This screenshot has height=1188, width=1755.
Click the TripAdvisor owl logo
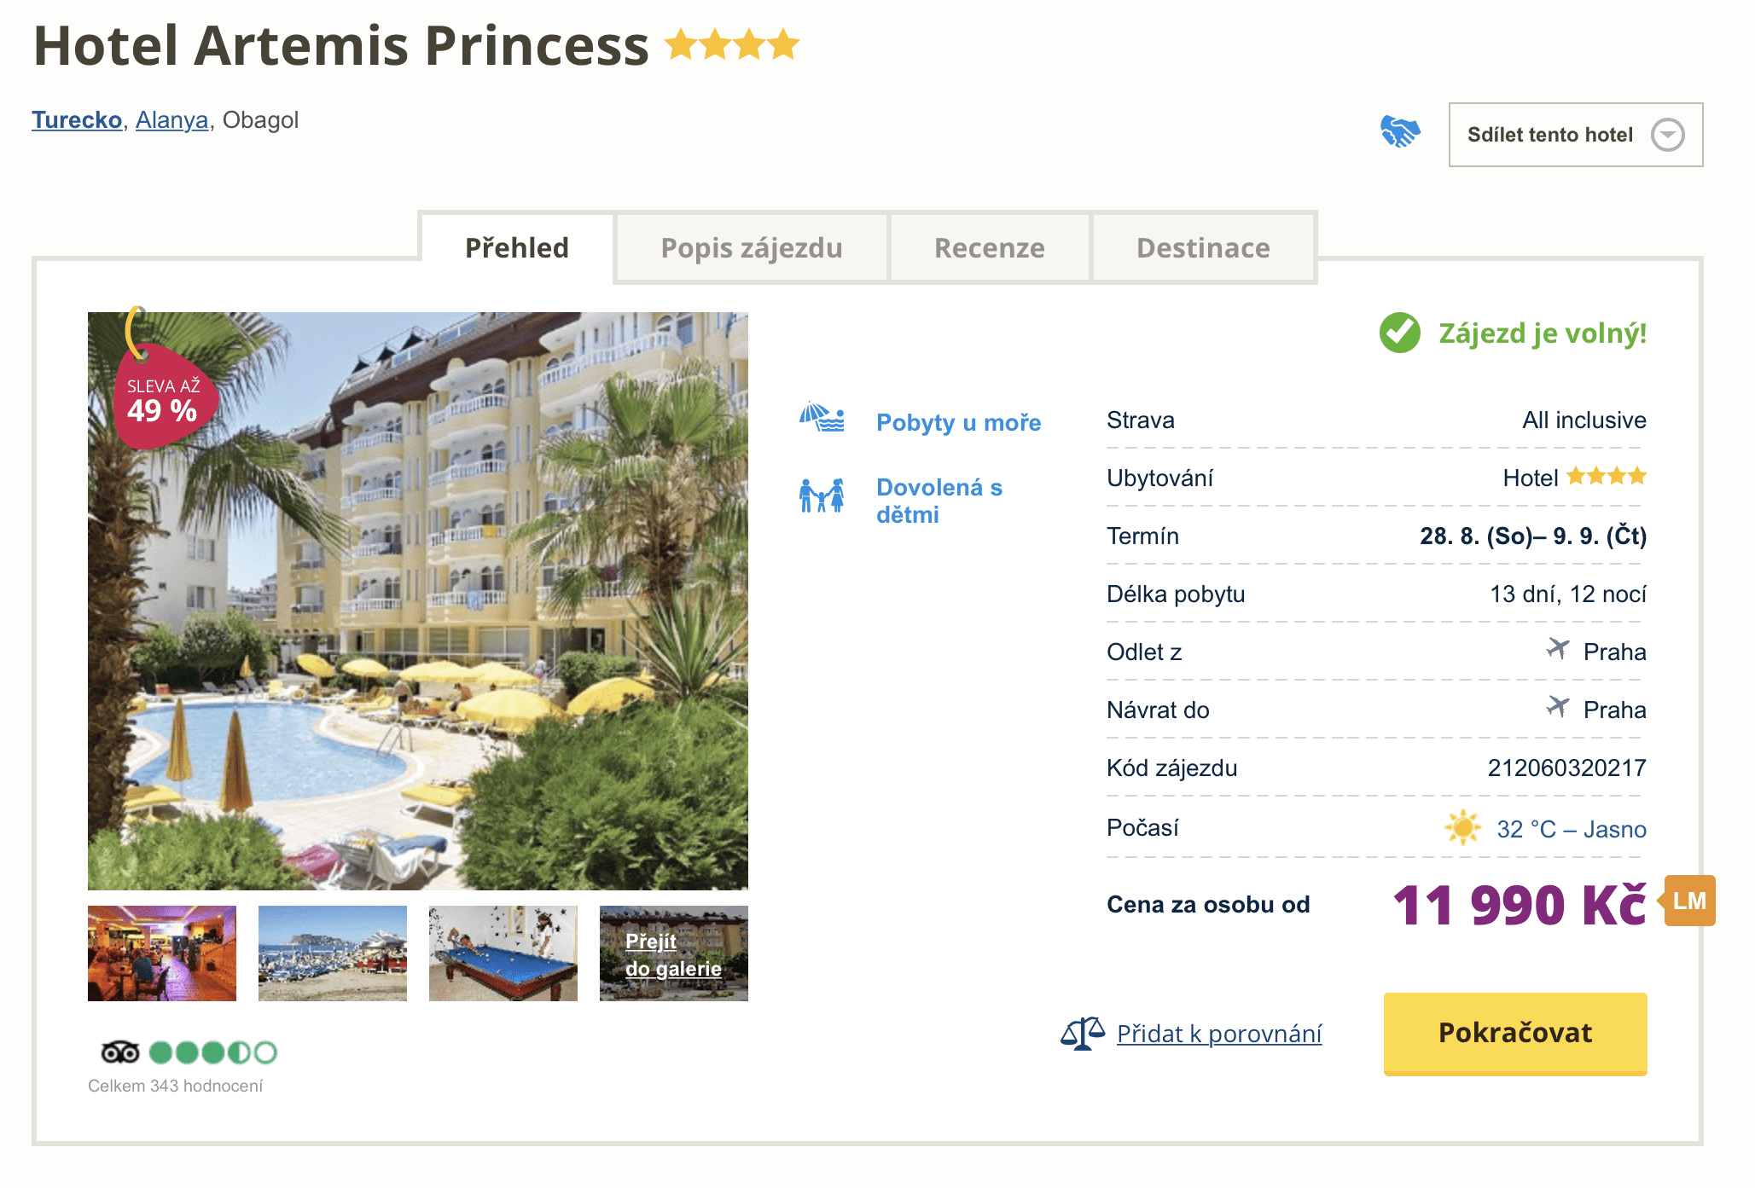tap(119, 1052)
